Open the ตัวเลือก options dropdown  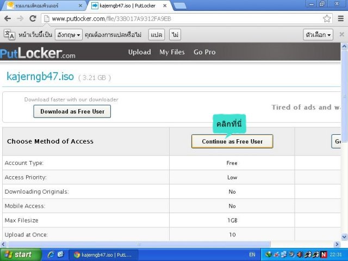click(x=318, y=35)
